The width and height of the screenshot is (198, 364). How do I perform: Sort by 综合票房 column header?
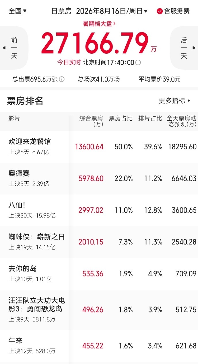pyautogui.click(x=91, y=121)
